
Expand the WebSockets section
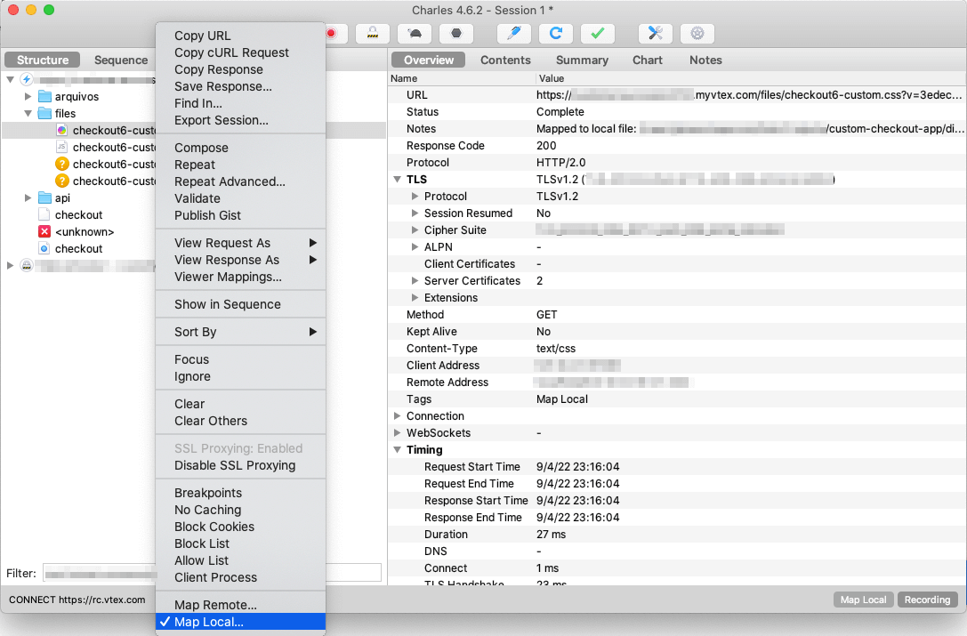(397, 433)
